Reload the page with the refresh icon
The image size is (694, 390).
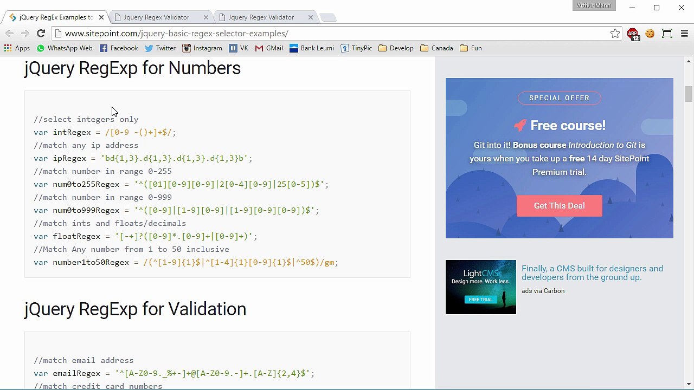[x=41, y=34]
